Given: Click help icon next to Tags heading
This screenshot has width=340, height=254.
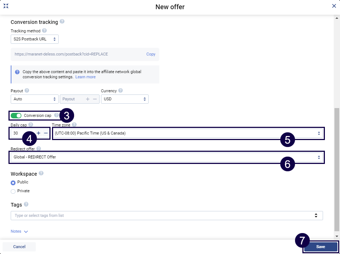Looking at the screenshot, I should pos(26,204).
